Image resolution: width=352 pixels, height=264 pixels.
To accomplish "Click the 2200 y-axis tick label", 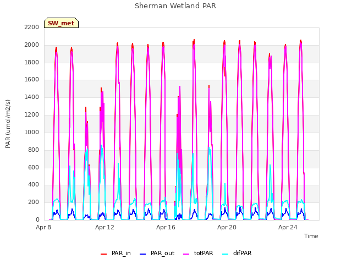I will pos(32,27).
